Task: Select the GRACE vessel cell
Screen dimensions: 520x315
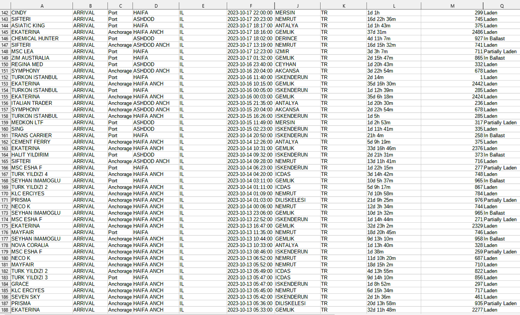Action: point(41,284)
